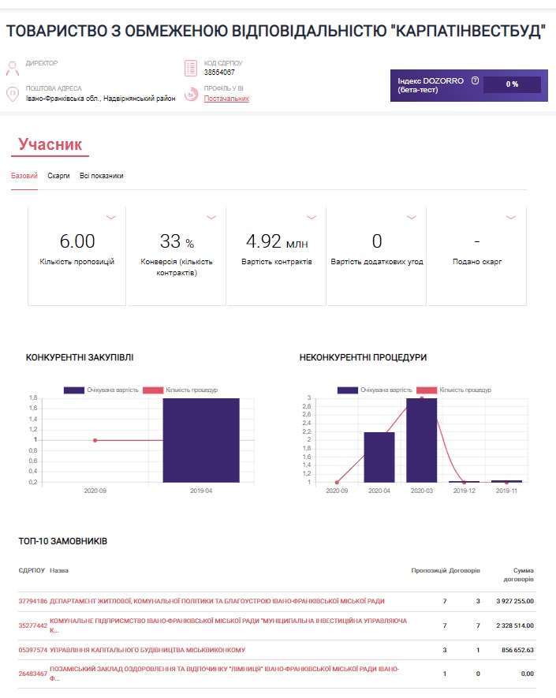The height and width of the screenshot is (698, 556).
Task: Click the 2020-03 bar in non-competitive chart
Action: click(x=422, y=440)
